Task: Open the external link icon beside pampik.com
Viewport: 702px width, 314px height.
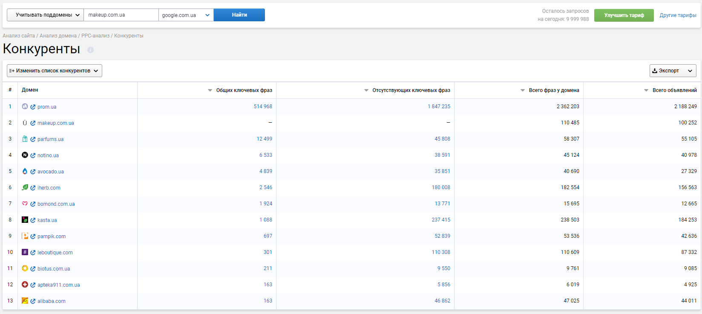Action: [x=33, y=236]
